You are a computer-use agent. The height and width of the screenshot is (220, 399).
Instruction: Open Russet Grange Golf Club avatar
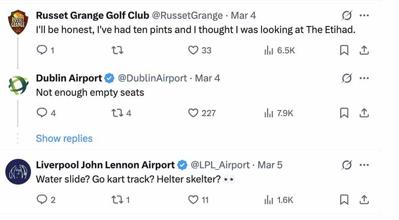coord(18,22)
